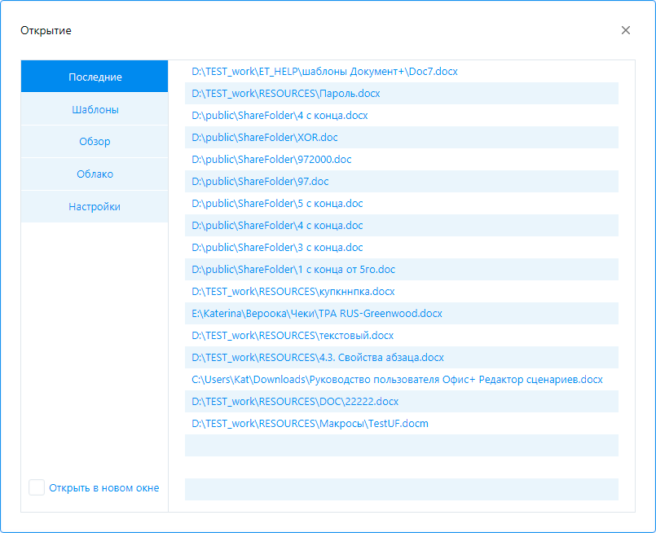Open the Настройки tab
This screenshot has width=656, height=533.
coord(95,207)
